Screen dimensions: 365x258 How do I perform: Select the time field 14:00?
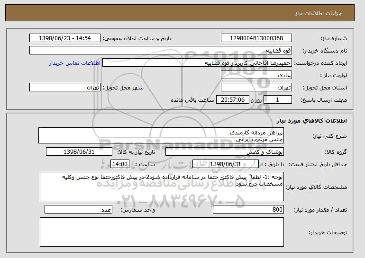[119, 164]
